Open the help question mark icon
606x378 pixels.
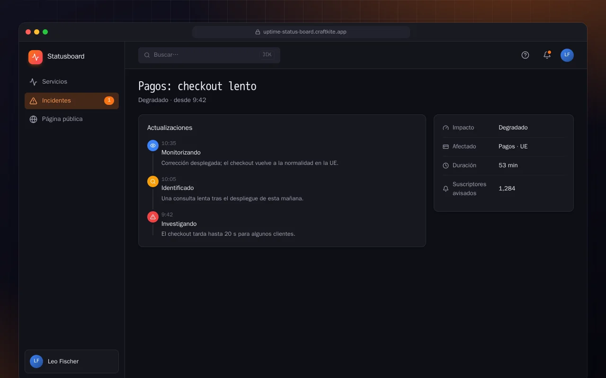525,55
